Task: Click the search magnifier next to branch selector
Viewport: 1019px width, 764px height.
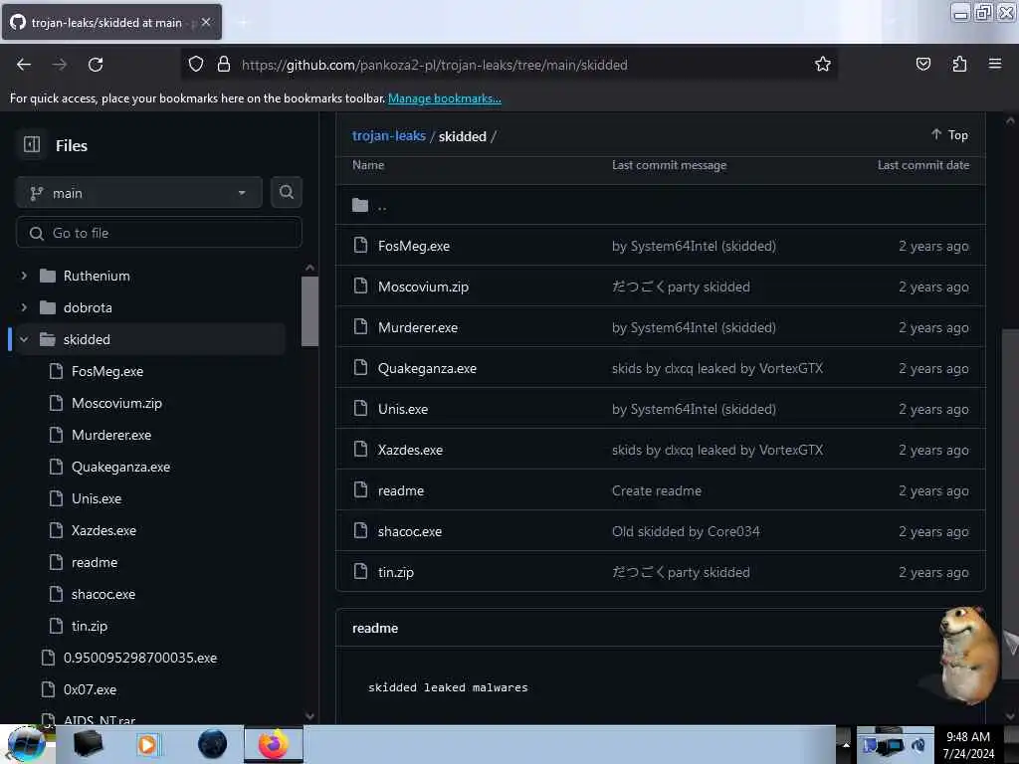Action: pyautogui.click(x=286, y=192)
